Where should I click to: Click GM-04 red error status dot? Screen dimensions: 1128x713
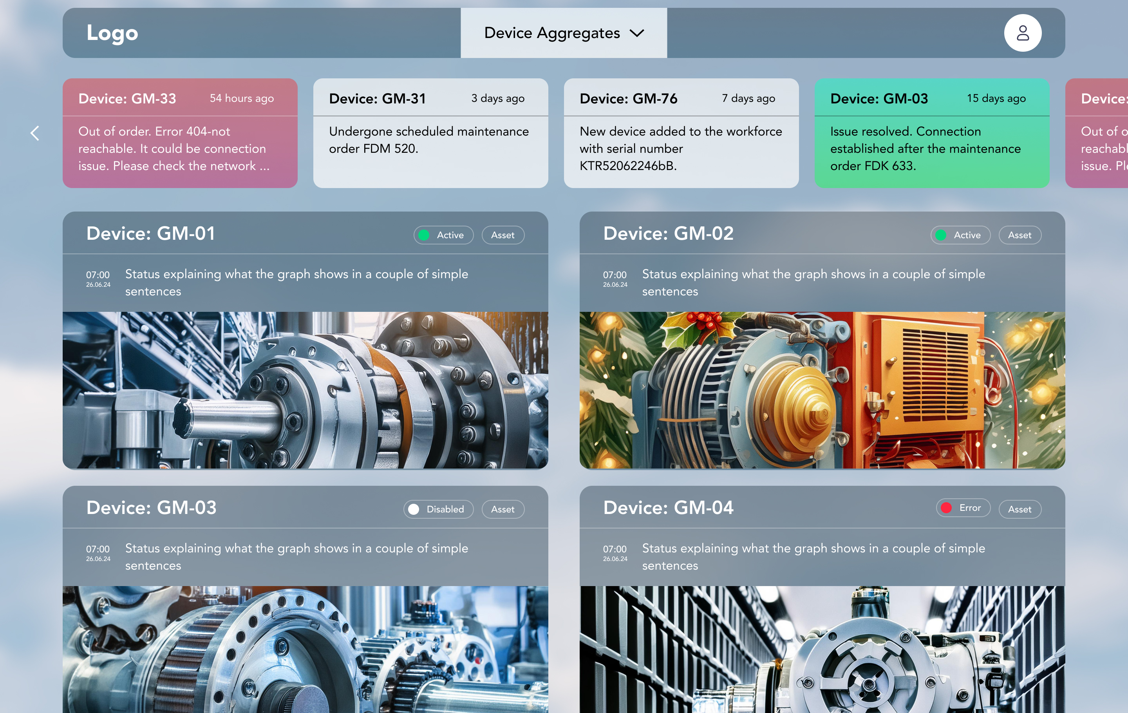[x=946, y=508]
